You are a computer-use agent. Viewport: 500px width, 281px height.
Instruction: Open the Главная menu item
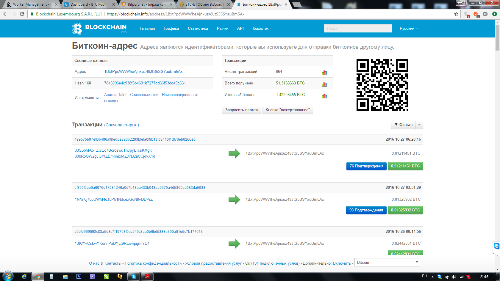coord(148,29)
